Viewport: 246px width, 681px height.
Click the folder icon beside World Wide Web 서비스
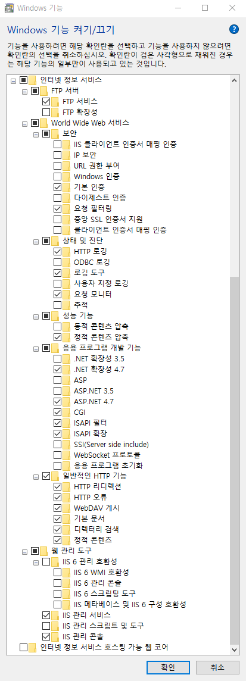click(43, 123)
